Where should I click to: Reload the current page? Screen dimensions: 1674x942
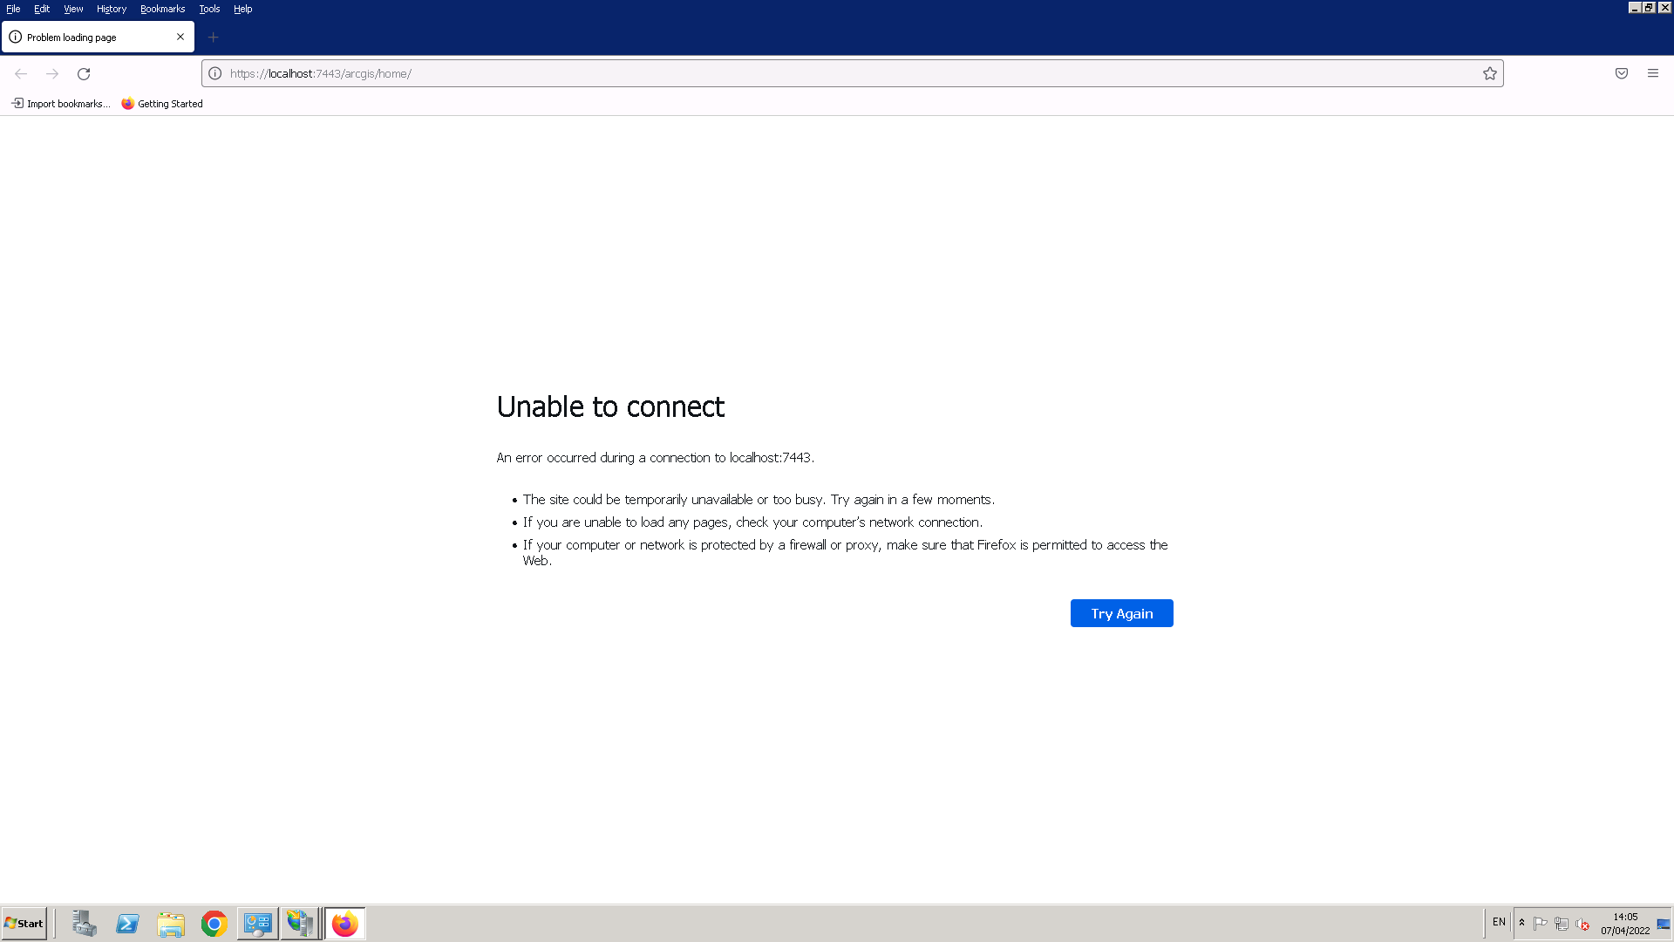(83, 74)
